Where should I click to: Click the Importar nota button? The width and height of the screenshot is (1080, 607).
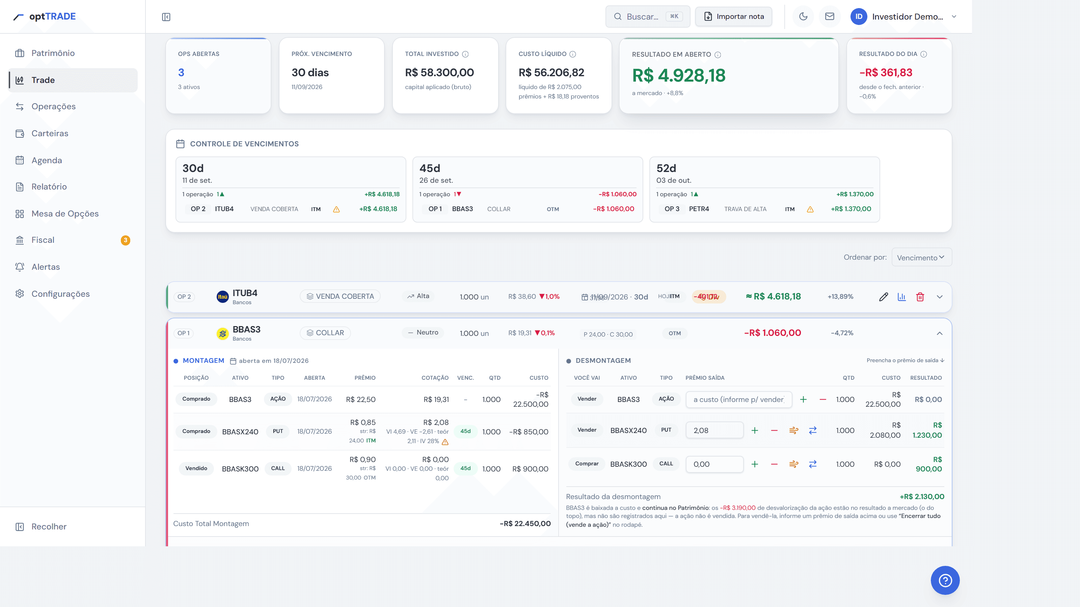(x=734, y=16)
